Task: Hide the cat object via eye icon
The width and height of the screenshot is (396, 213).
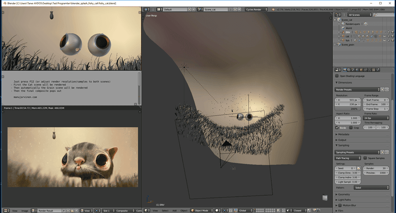Action: pos(384,36)
